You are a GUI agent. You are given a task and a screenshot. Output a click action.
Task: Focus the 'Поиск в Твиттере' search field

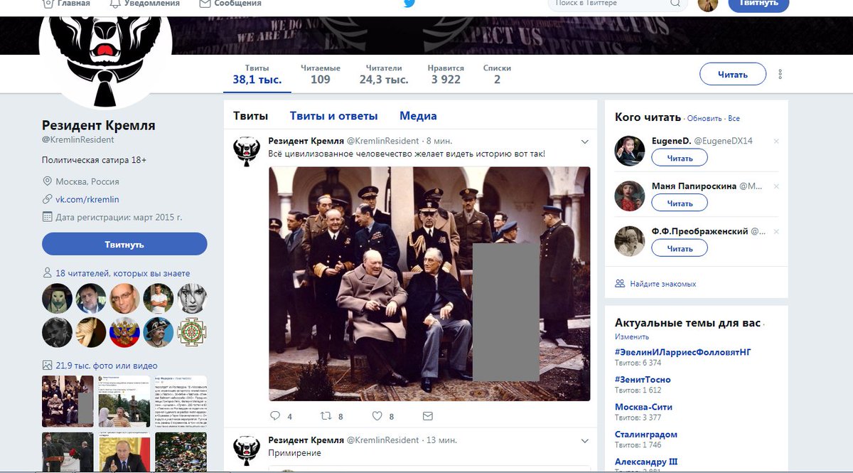618,4
